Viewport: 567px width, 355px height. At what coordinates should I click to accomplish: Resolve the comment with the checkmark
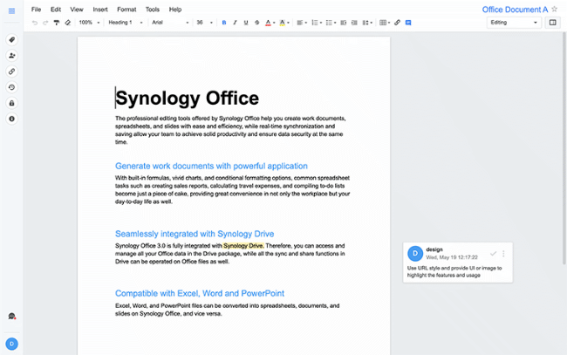(493, 254)
